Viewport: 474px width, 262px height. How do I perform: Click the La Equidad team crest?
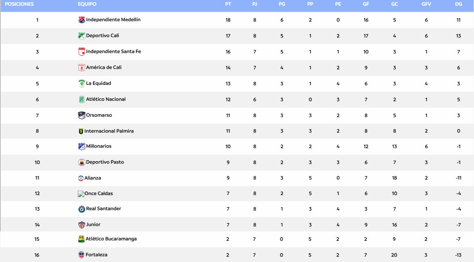coord(81,84)
